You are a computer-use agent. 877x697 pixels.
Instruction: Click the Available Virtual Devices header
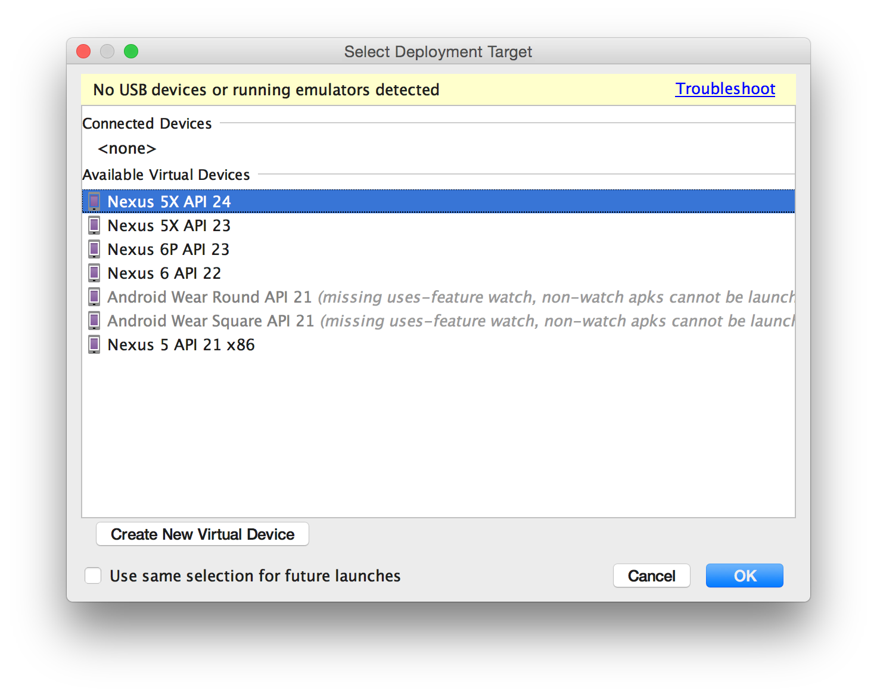point(166,175)
